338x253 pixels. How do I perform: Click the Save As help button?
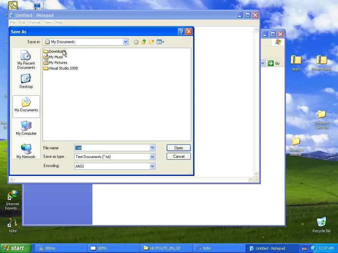[181, 32]
